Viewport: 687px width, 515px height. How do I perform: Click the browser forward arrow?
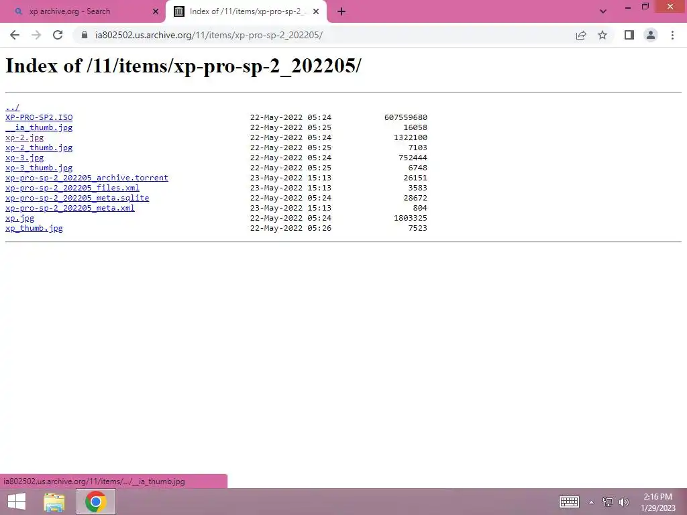pyautogui.click(x=36, y=35)
